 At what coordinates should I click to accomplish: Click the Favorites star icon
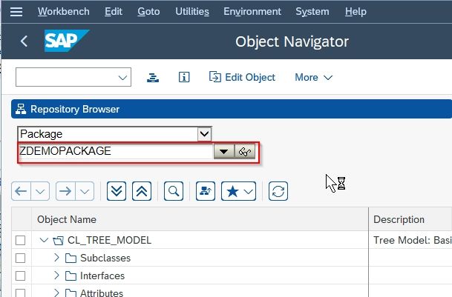(232, 191)
